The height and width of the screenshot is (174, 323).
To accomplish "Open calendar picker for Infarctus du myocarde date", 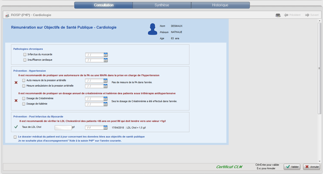I will point(106,55).
